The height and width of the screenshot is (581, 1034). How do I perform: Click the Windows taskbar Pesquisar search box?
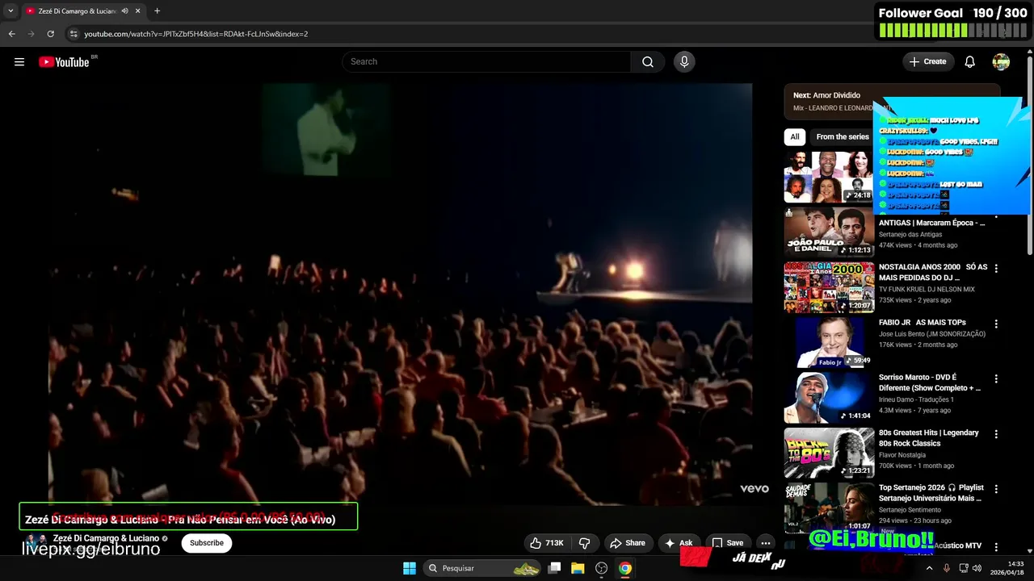click(x=481, y=568)
